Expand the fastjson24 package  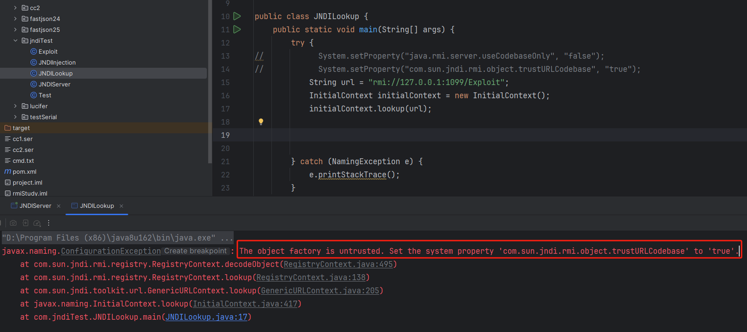pyautogui.click(x=15, y=19)
